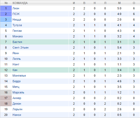Viewport: 140px width, 118px height.
Task: Click the purple position 1 cell
Action: point(6,8)
